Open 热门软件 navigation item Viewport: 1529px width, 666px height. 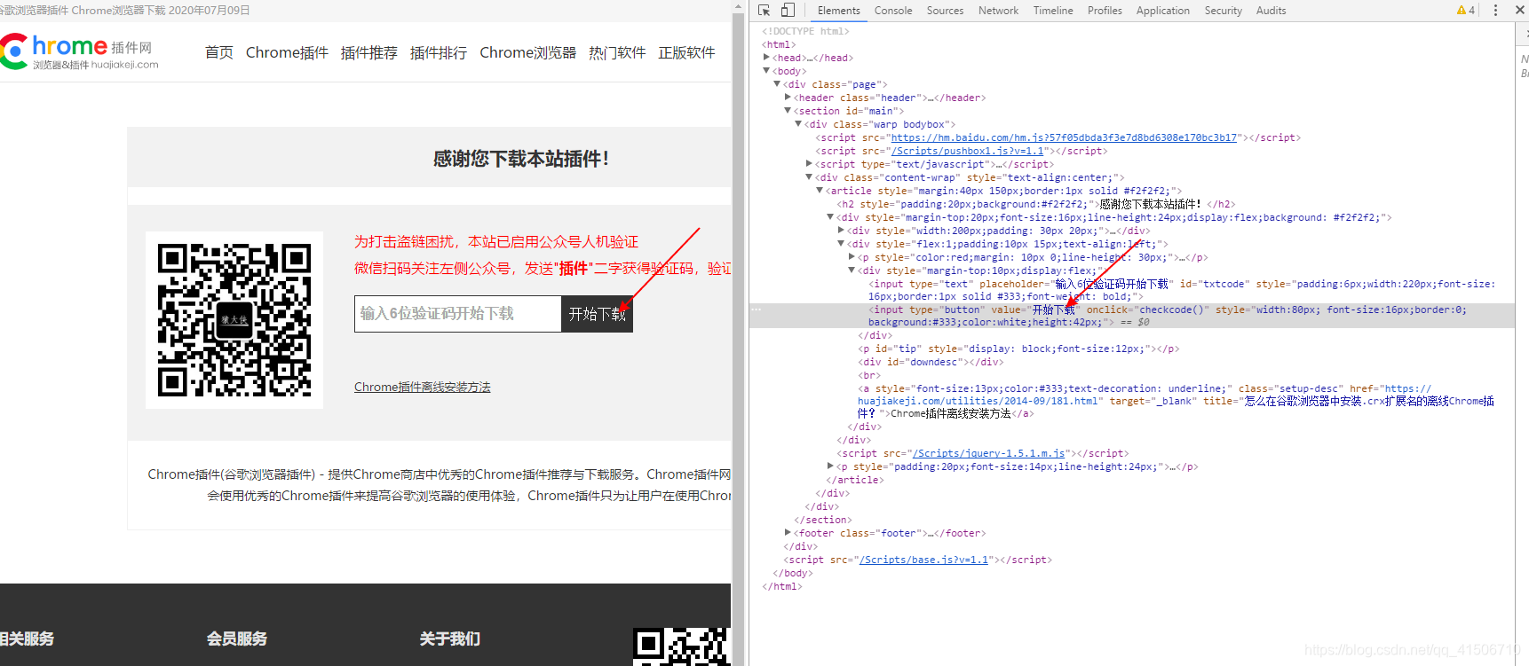tap(617, 52)
